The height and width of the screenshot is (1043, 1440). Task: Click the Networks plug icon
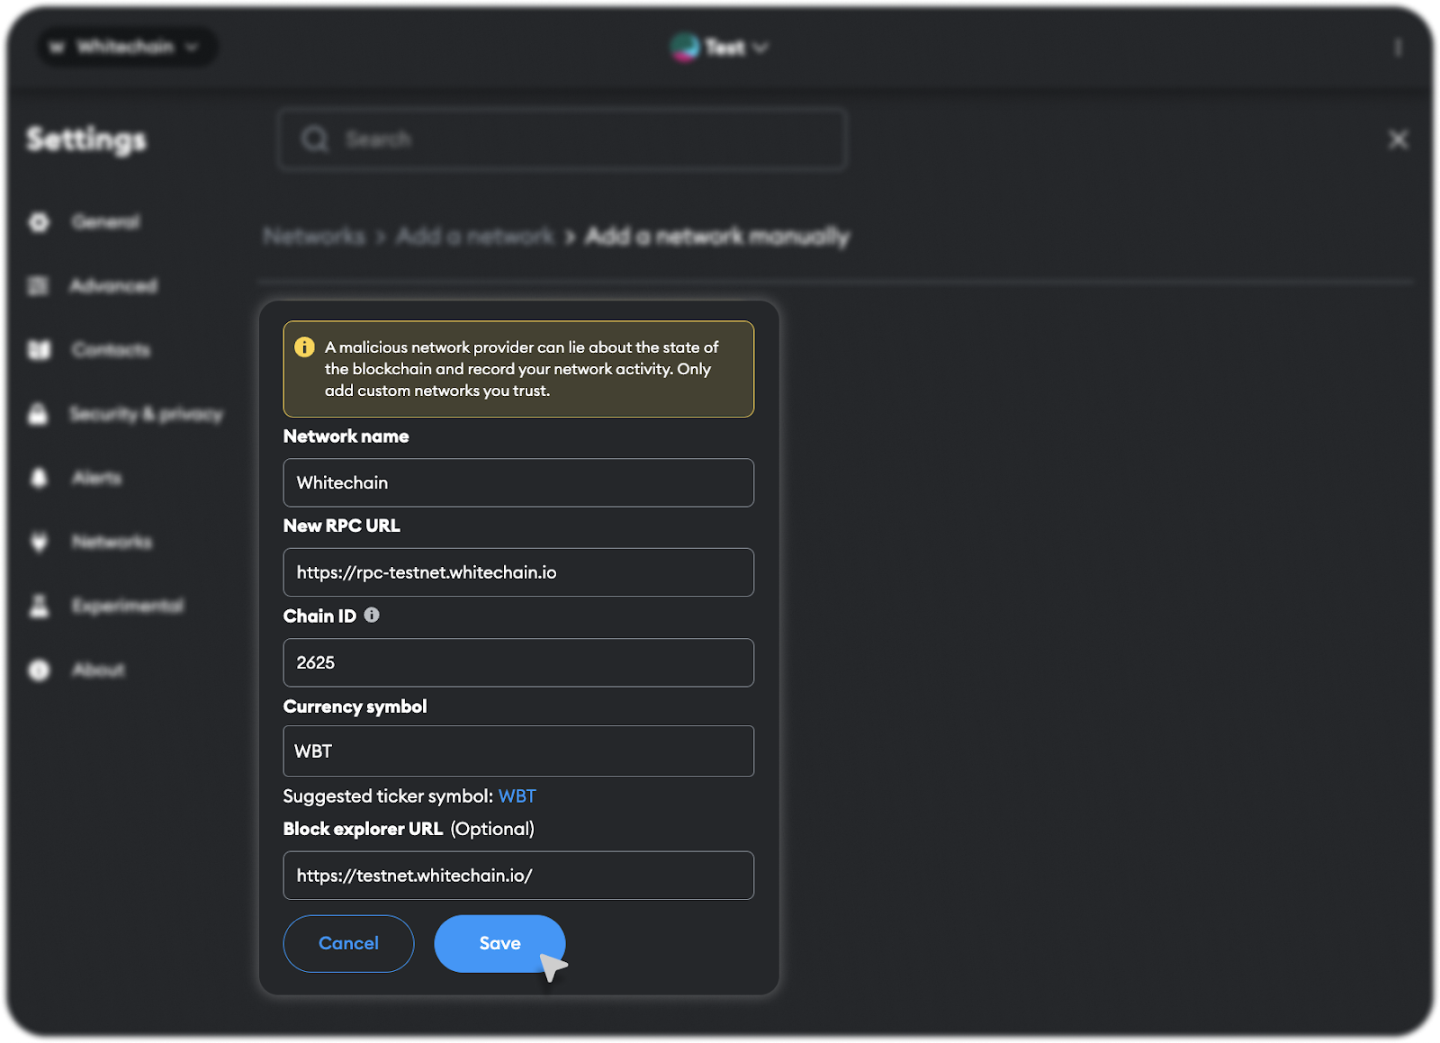[39, 542]
